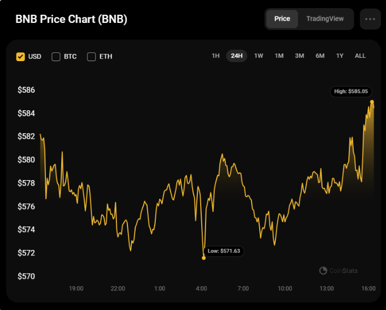Click the low price point marker
Viewport: 386px width, 310px height.
[203, 258]
